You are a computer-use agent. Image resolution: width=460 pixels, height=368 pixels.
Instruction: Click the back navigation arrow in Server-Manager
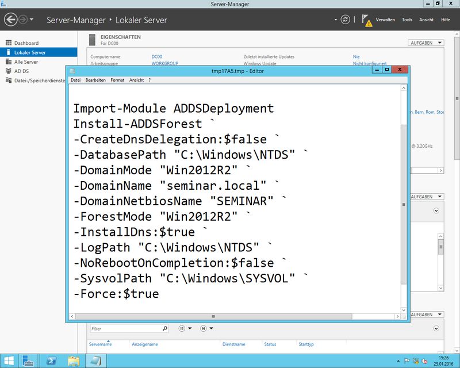click(10, 20)
